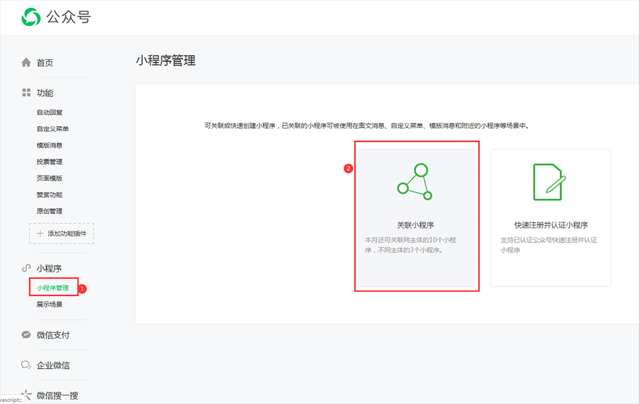This screenshot has width=639, height=404.
Task: Click the 本月还可关联同主体的10个小程序 description text
Action: tap(411, 245)
